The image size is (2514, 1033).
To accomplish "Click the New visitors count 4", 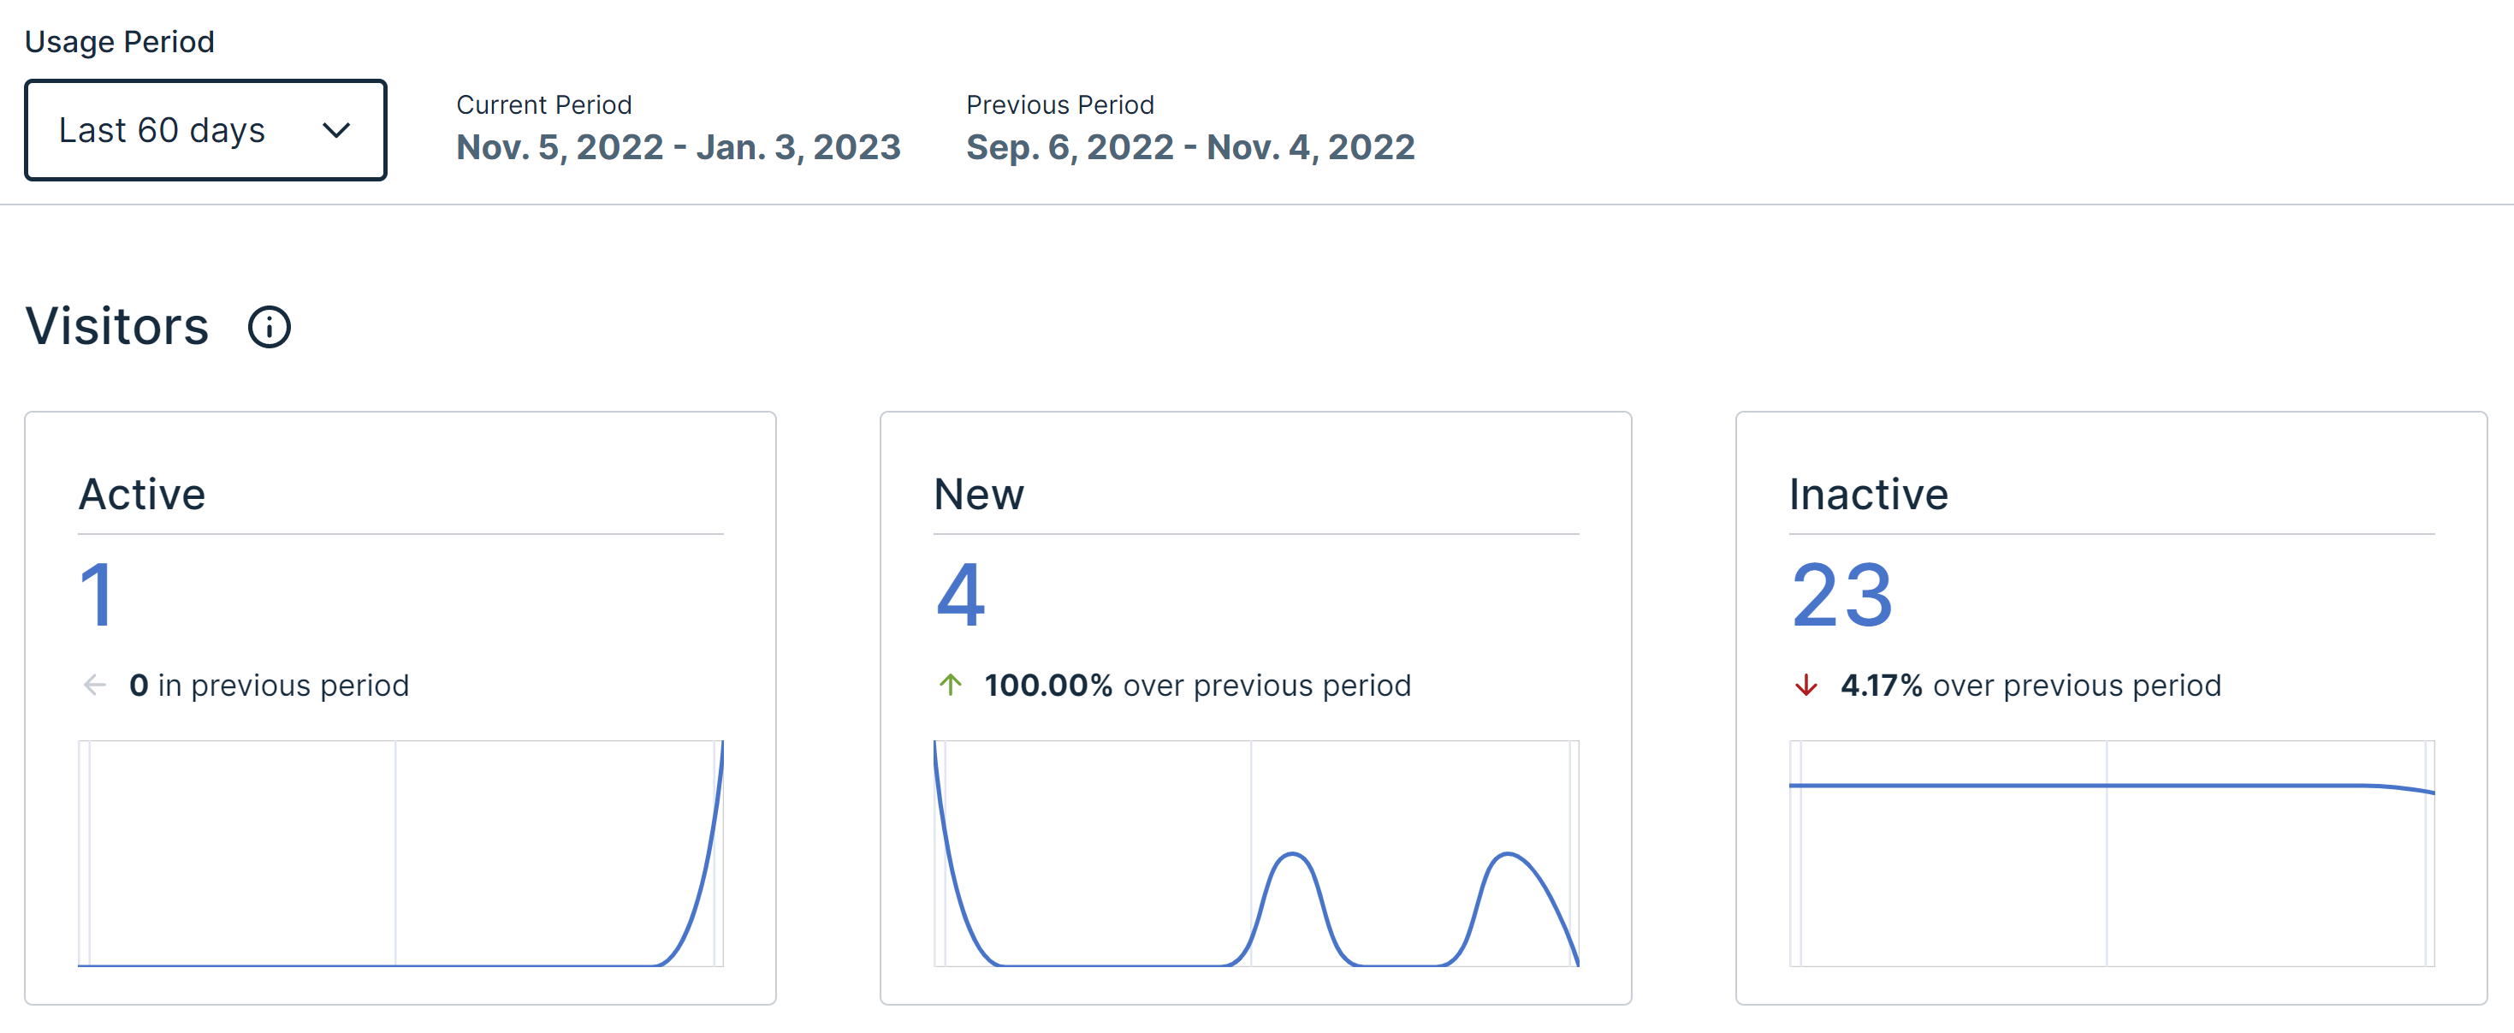I will [960, 594].
